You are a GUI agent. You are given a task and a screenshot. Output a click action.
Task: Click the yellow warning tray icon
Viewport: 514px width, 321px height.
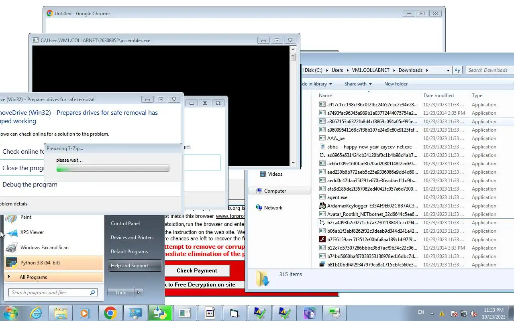pos(442,313)
